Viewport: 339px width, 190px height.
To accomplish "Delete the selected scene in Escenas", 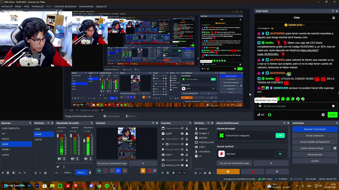I will [8, 173].
